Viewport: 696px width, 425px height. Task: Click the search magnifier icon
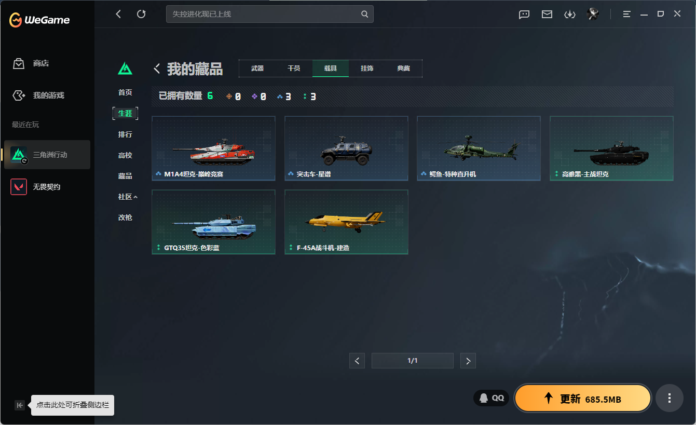365,14
